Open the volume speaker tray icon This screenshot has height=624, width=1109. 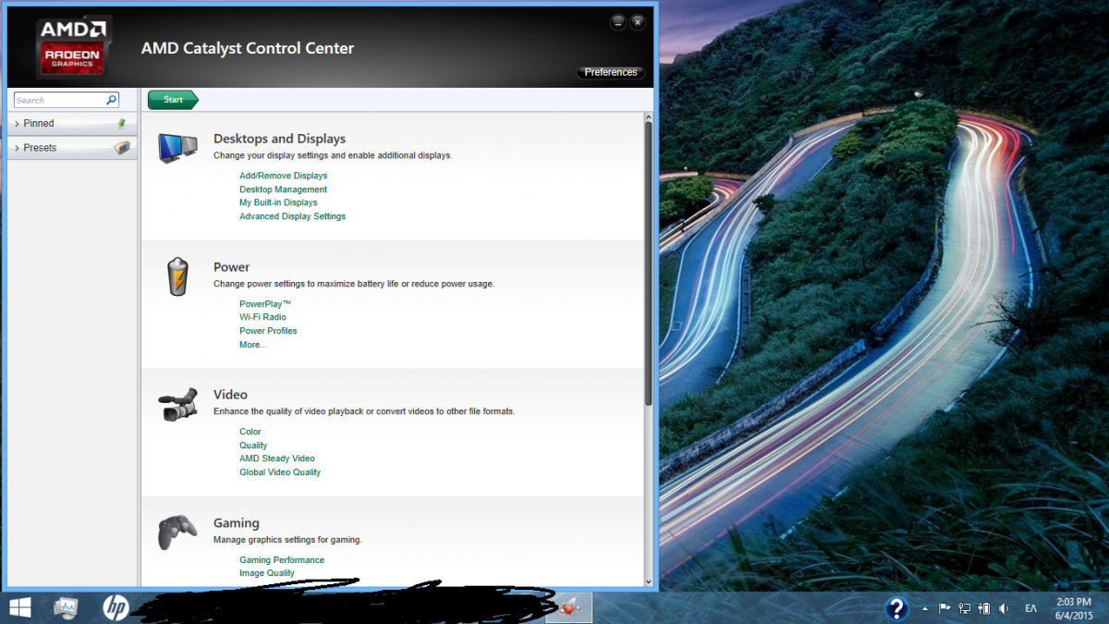tap(1005, 608)
